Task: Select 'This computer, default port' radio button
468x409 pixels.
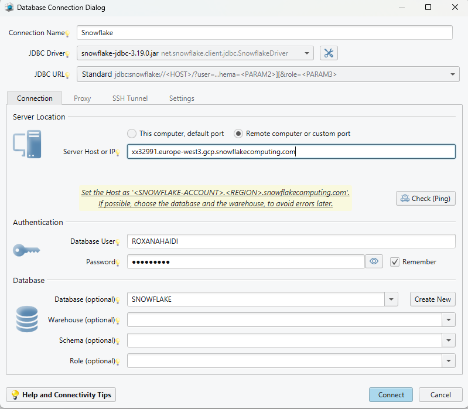Action: point(132,134)
